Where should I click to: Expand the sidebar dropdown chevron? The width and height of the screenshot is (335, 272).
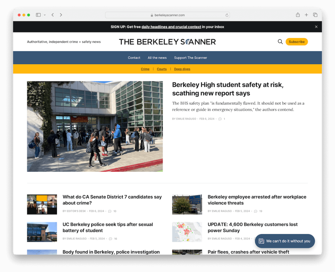[x=44, y=15]
